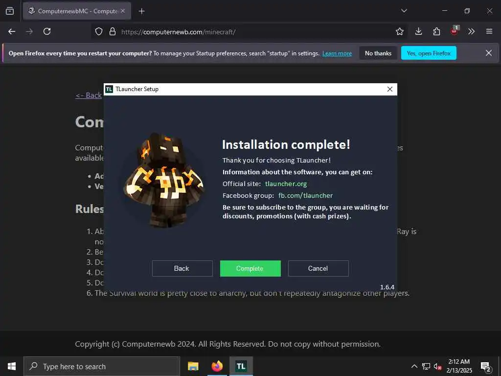Click the taskbar search box
This screenshot has height=376, width=501.
[x=102, y=366]
